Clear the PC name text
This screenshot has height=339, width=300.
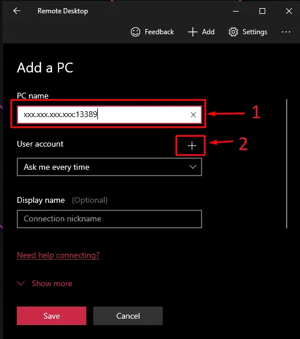[193, 115]
